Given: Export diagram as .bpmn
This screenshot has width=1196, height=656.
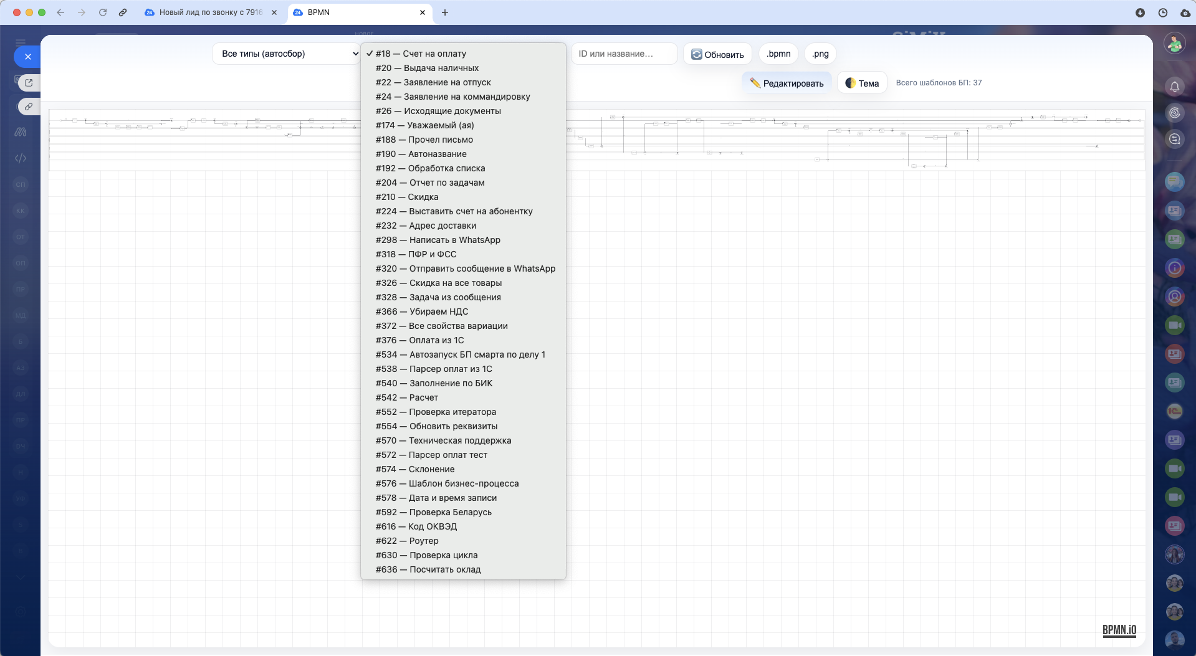Looking at the screenshot, I should coord(778,54).
